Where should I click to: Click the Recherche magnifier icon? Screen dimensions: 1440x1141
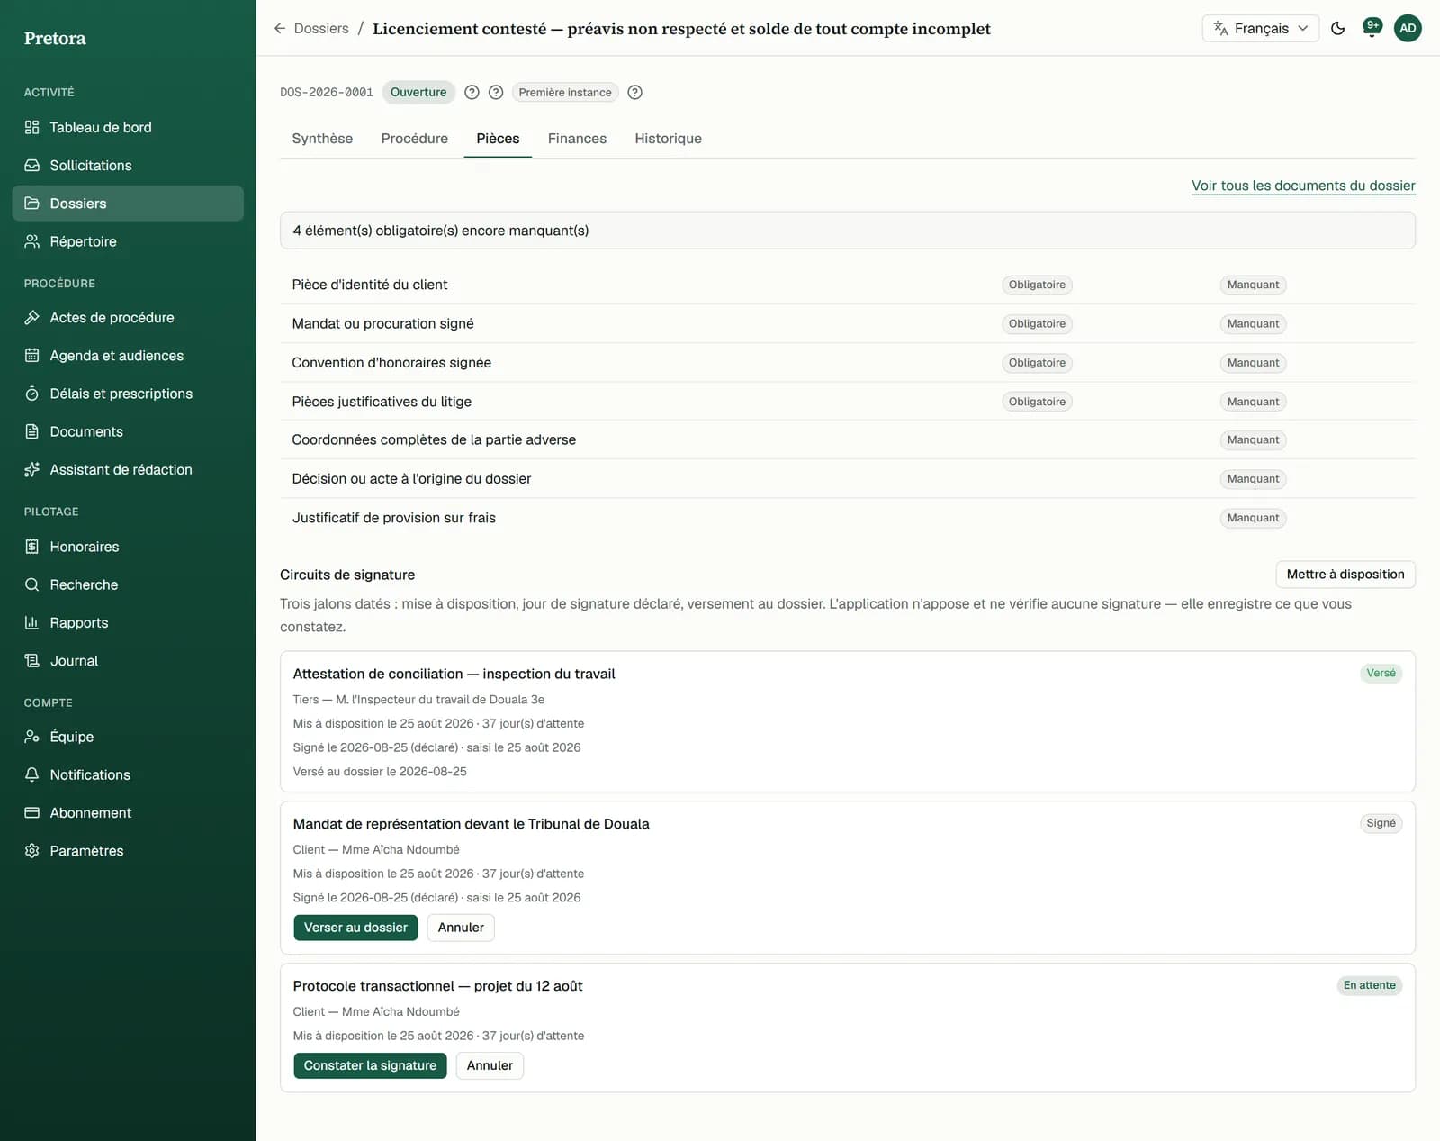(x=31, y=584)
